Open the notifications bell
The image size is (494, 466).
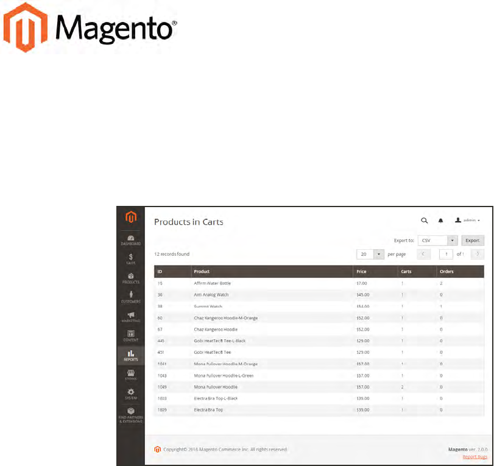click(441, 221)
